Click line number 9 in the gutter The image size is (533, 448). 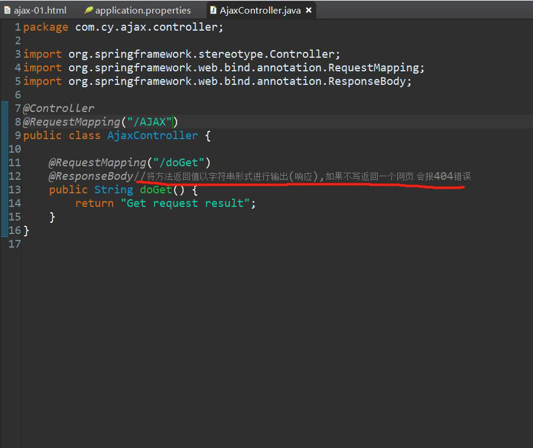tap(18, 136)
